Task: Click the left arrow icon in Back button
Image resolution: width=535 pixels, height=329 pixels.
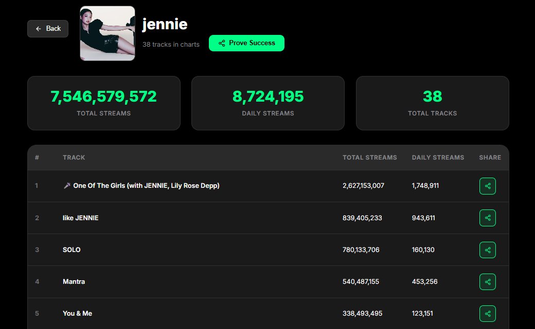Action: tap(39, 29)
